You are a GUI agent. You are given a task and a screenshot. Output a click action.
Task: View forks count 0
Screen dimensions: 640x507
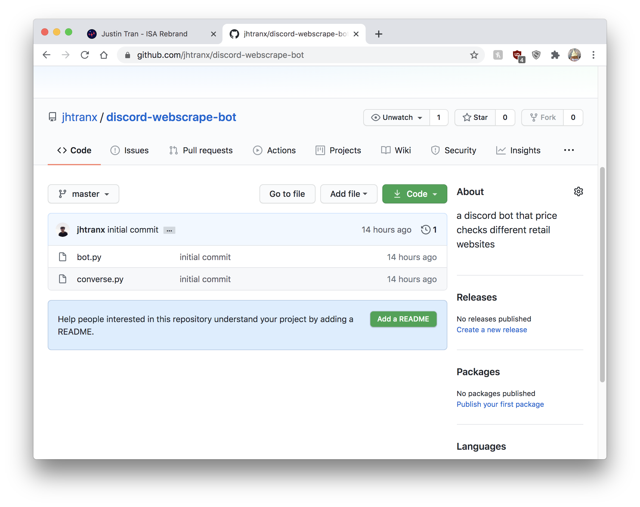coord(573,118)
